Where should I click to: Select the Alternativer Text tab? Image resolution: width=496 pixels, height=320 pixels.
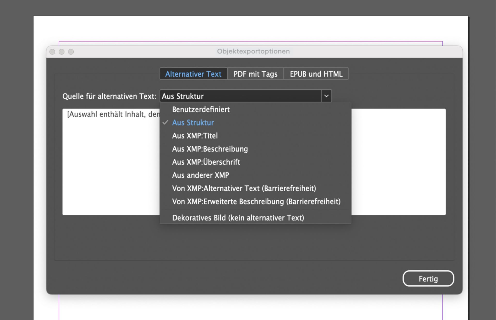point(194,74)
